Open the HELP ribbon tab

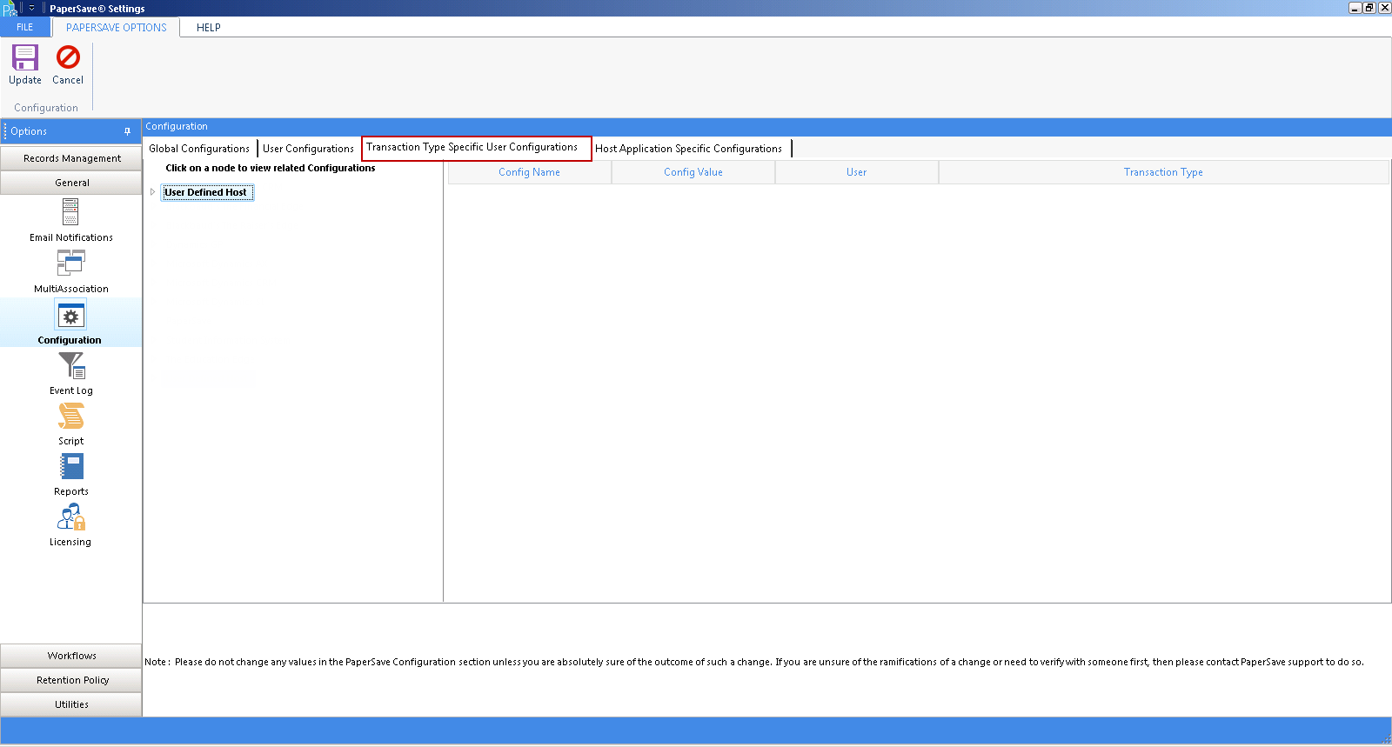click(x=209, y=28)
